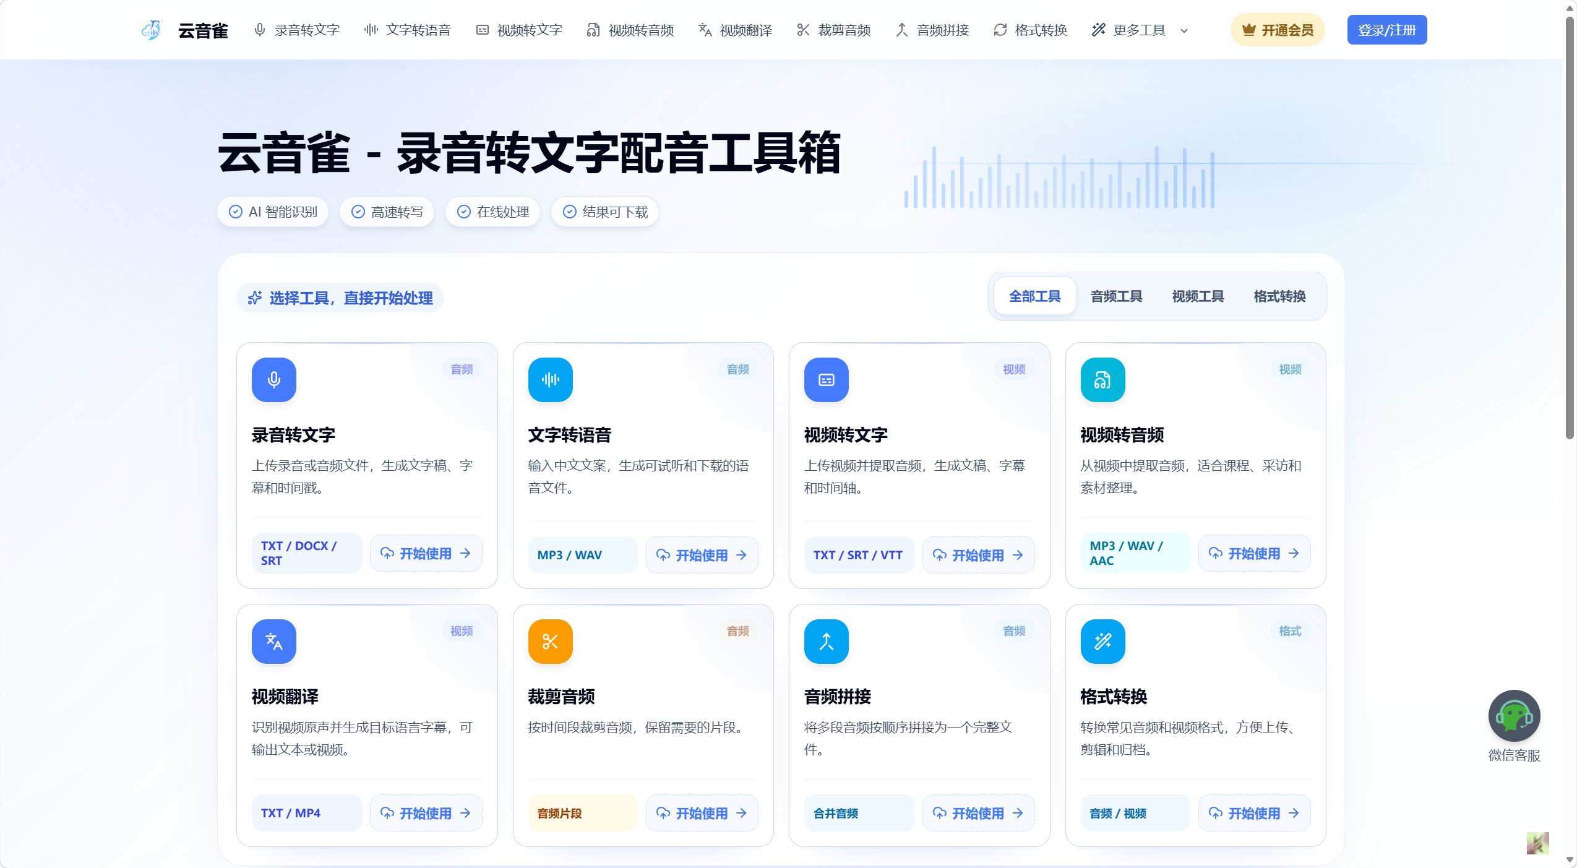This screenshot has height=868, width=1577.
Task: Click the teal file-audio icon on 视频转音频 card
Action: point(1103,380)
